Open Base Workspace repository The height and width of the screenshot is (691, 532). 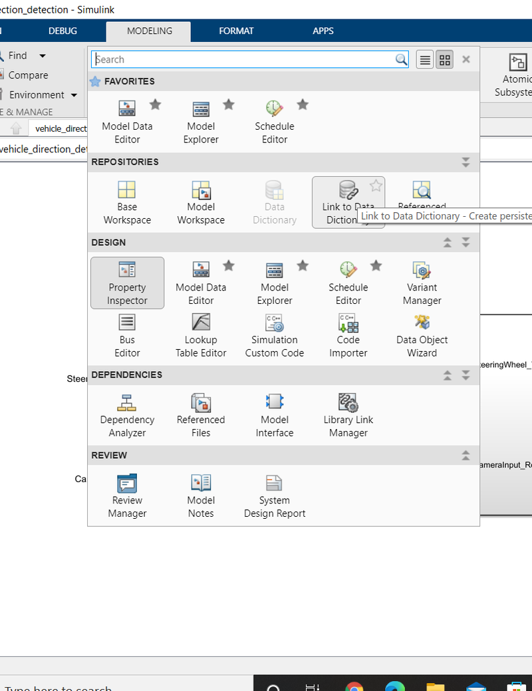(x=127, y=203)
